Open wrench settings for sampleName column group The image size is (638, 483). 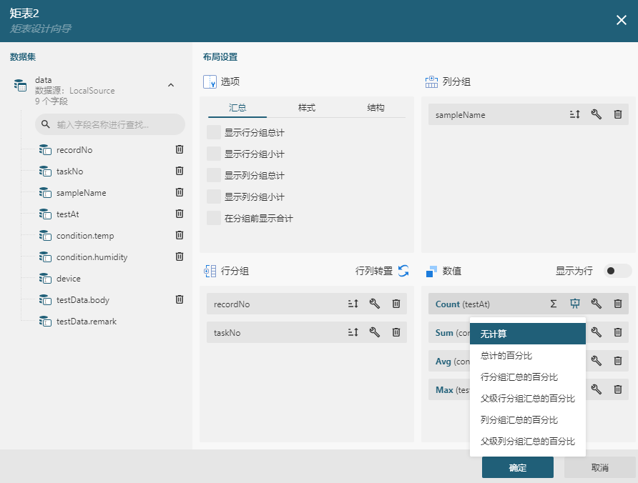(x=596, y=114)
